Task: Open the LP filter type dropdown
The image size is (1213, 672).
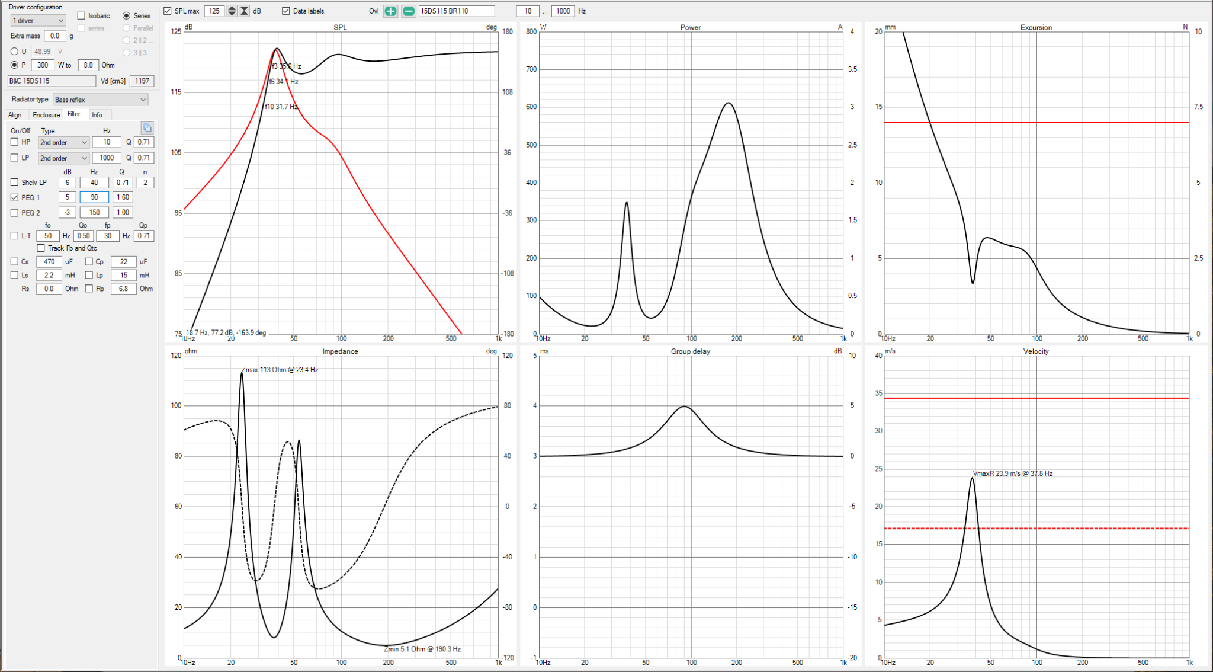Action: [63, 158]
